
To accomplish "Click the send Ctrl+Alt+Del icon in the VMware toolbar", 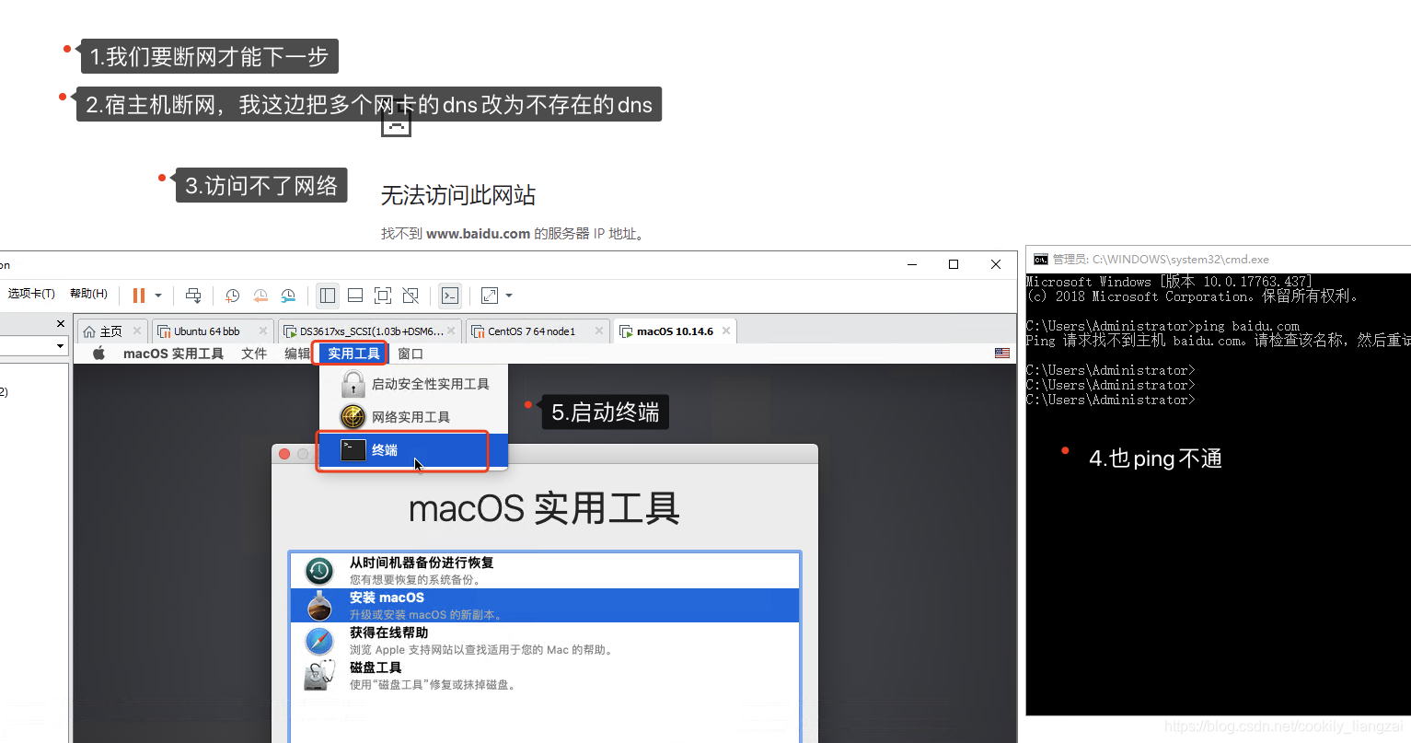I will pyautogui.click(x=193, y=296).
